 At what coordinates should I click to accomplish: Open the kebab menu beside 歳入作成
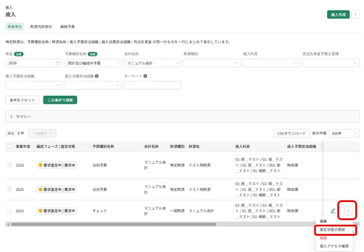[x=355, y=15]
